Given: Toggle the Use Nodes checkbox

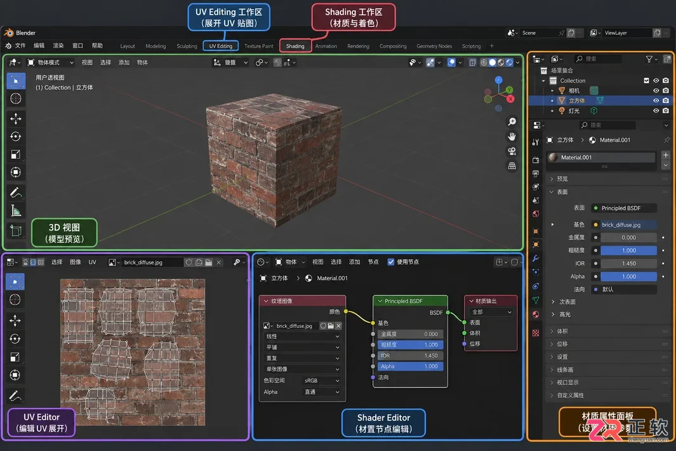Looking at the screenshot, I should click(390, 262).
